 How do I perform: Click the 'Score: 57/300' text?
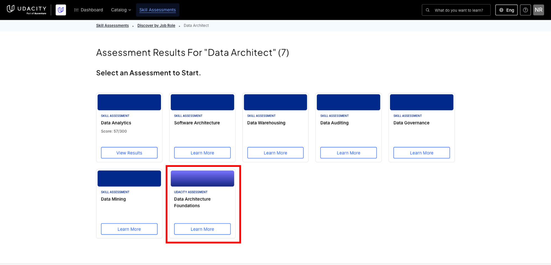[114, 131]
